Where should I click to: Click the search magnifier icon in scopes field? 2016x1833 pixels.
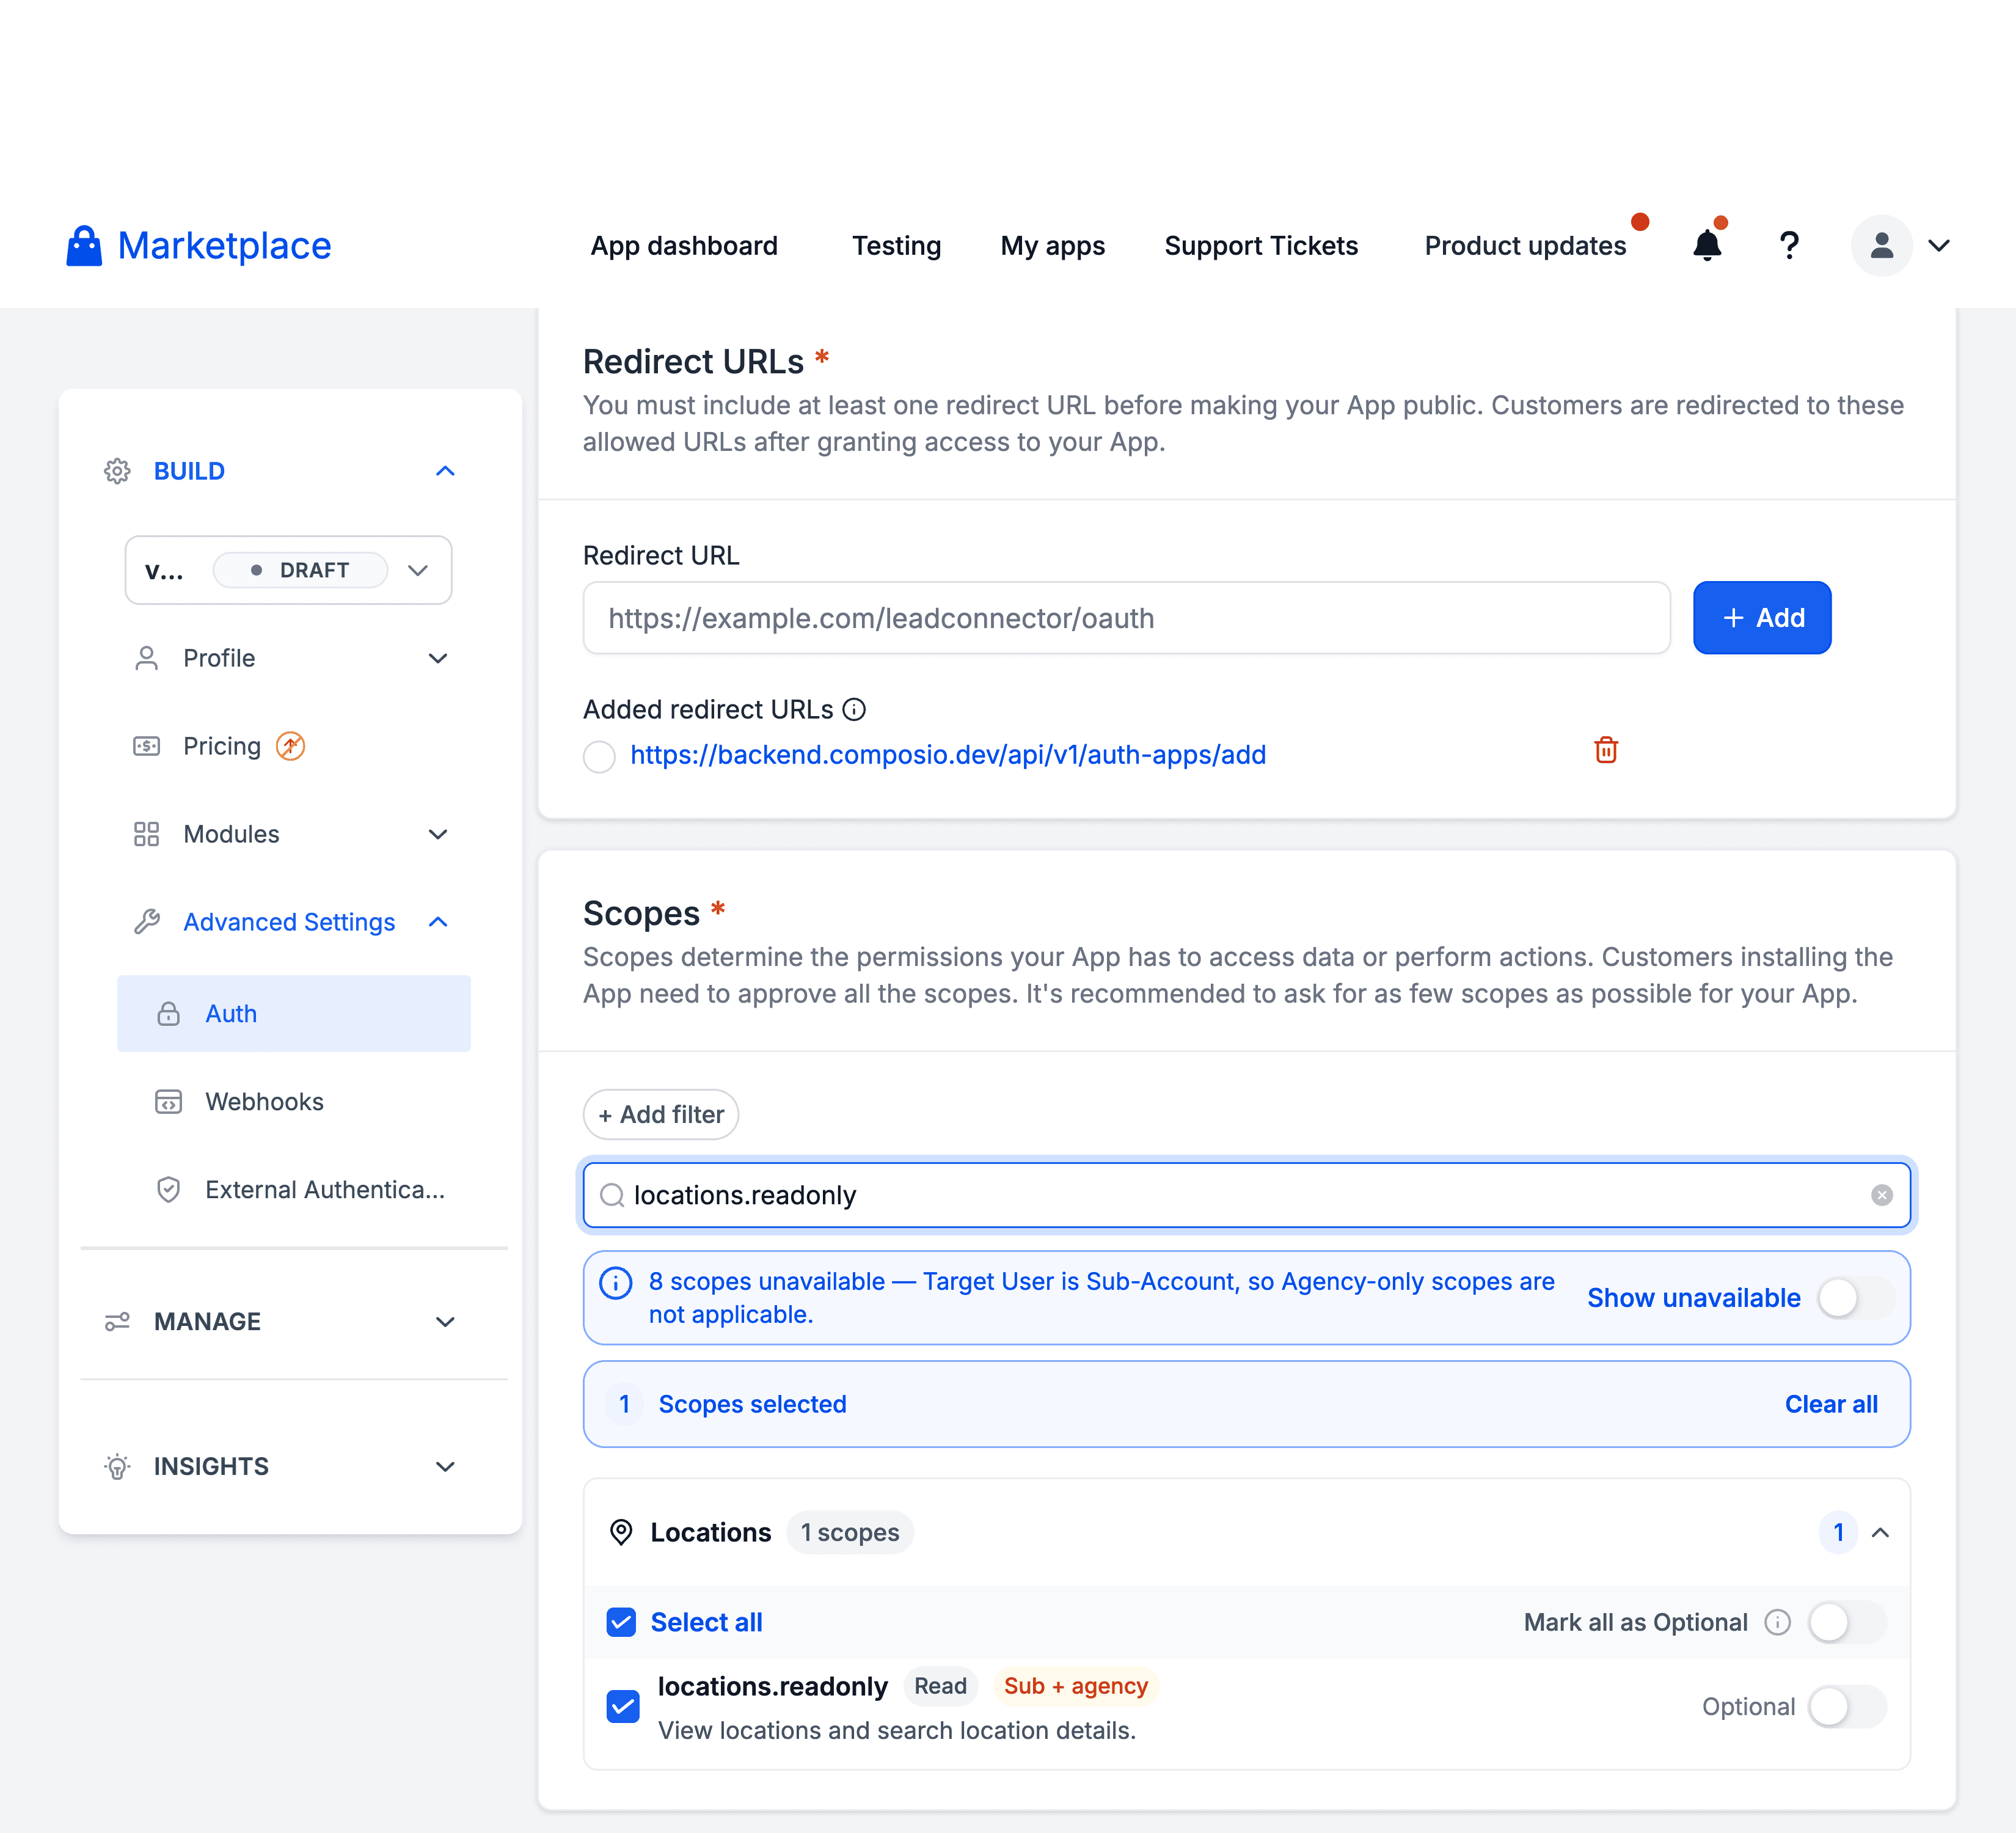coord(612,1195)
